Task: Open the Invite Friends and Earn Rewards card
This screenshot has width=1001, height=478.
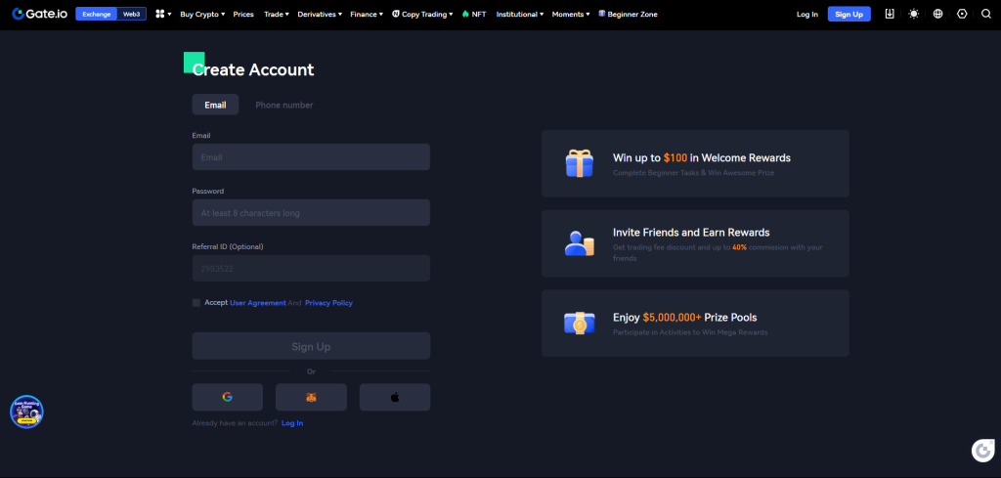Action: (695, 243)
